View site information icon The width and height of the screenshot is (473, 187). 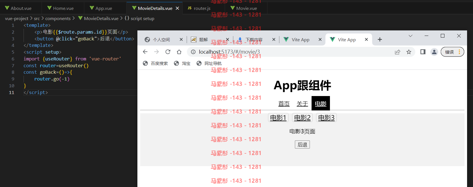point(193,52)
